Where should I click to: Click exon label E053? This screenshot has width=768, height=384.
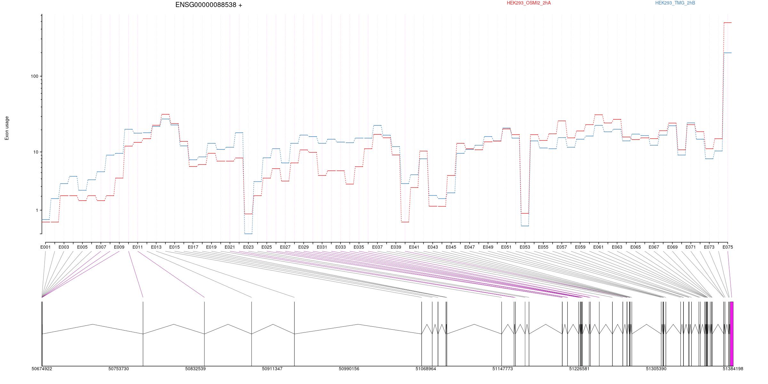525,247
